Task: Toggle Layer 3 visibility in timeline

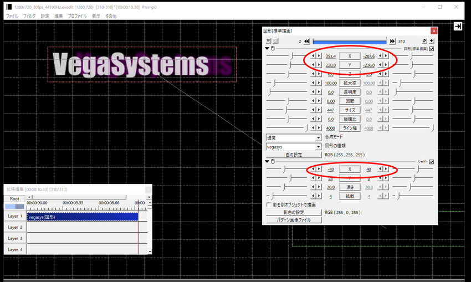Action: pyautogui.click(x=15, y=238)
